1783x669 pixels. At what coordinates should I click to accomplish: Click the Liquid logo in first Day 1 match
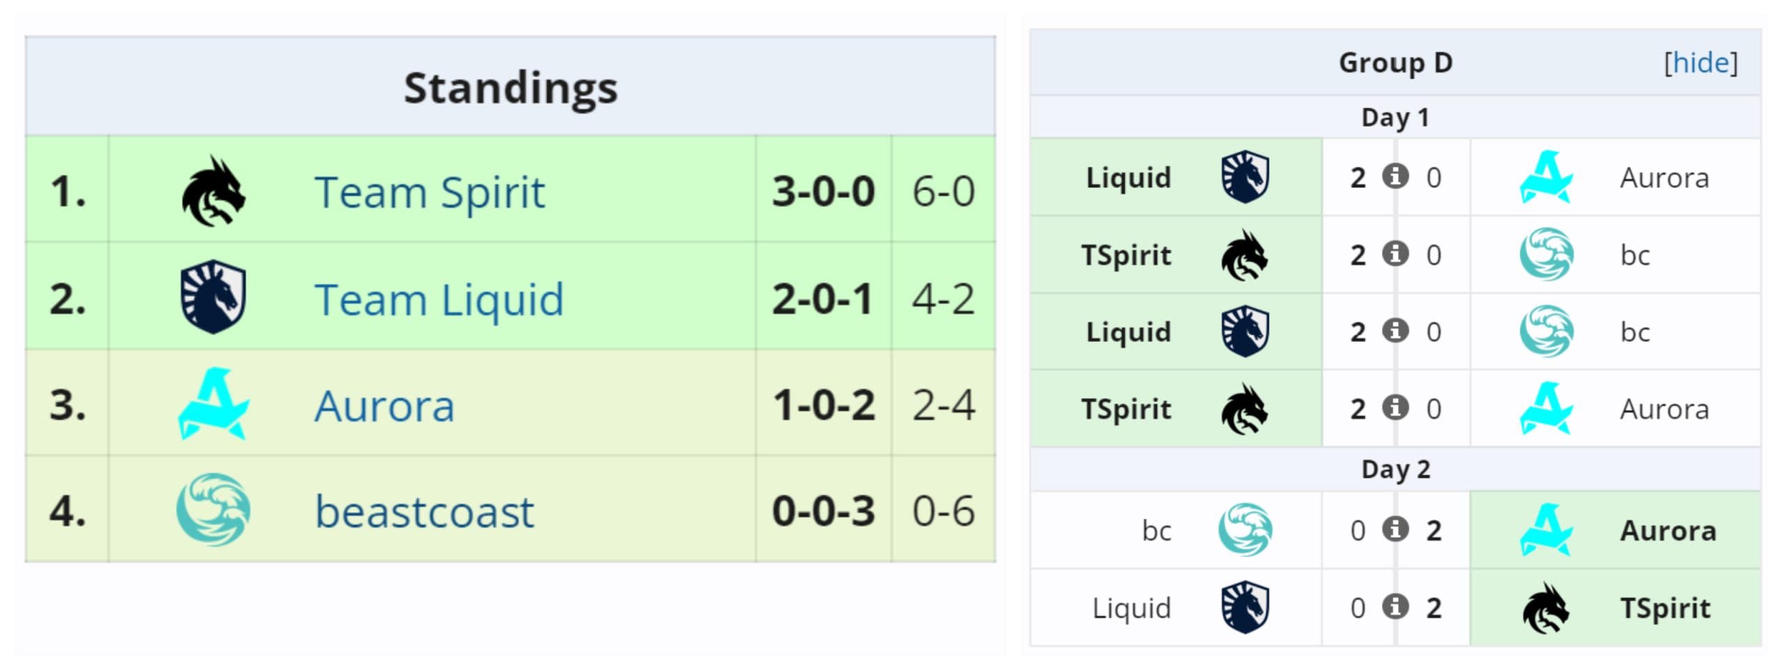tap(1245, 178)
